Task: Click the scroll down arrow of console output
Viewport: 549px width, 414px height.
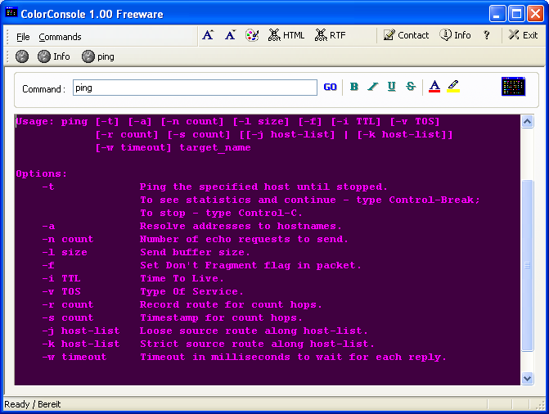Action: [x=527, y=378]
